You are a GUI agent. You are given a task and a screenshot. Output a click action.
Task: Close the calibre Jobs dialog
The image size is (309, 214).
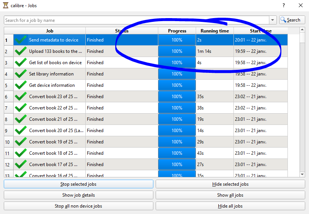(x=301, y=5)
